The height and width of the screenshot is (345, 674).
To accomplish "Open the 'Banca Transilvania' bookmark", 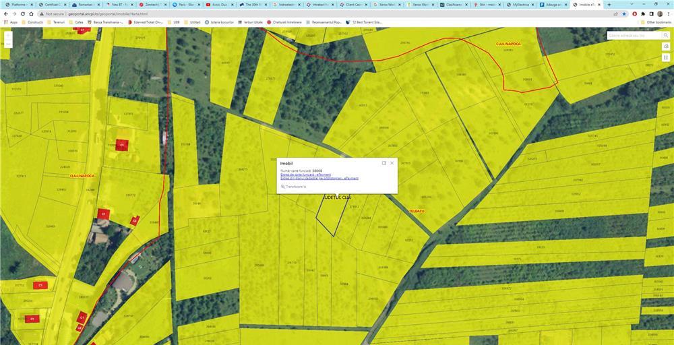I will [106, 22].
